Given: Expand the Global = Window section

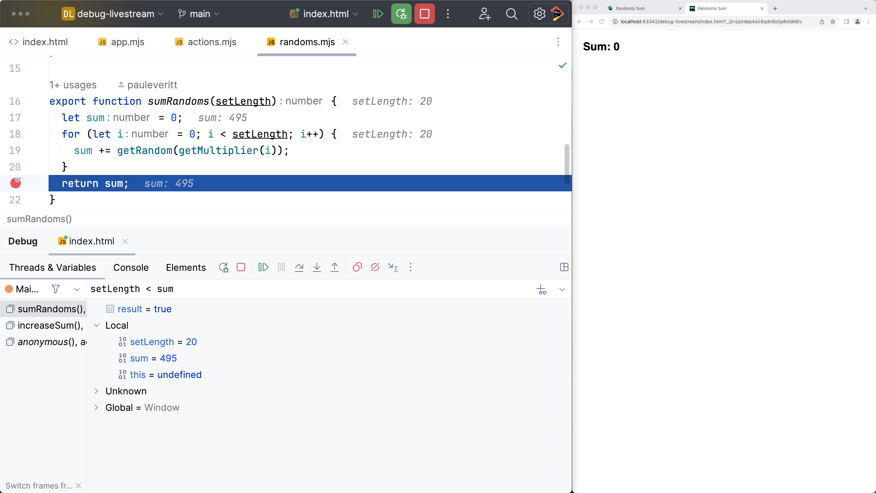Looking at the screenshot, I should click(97, 407).
